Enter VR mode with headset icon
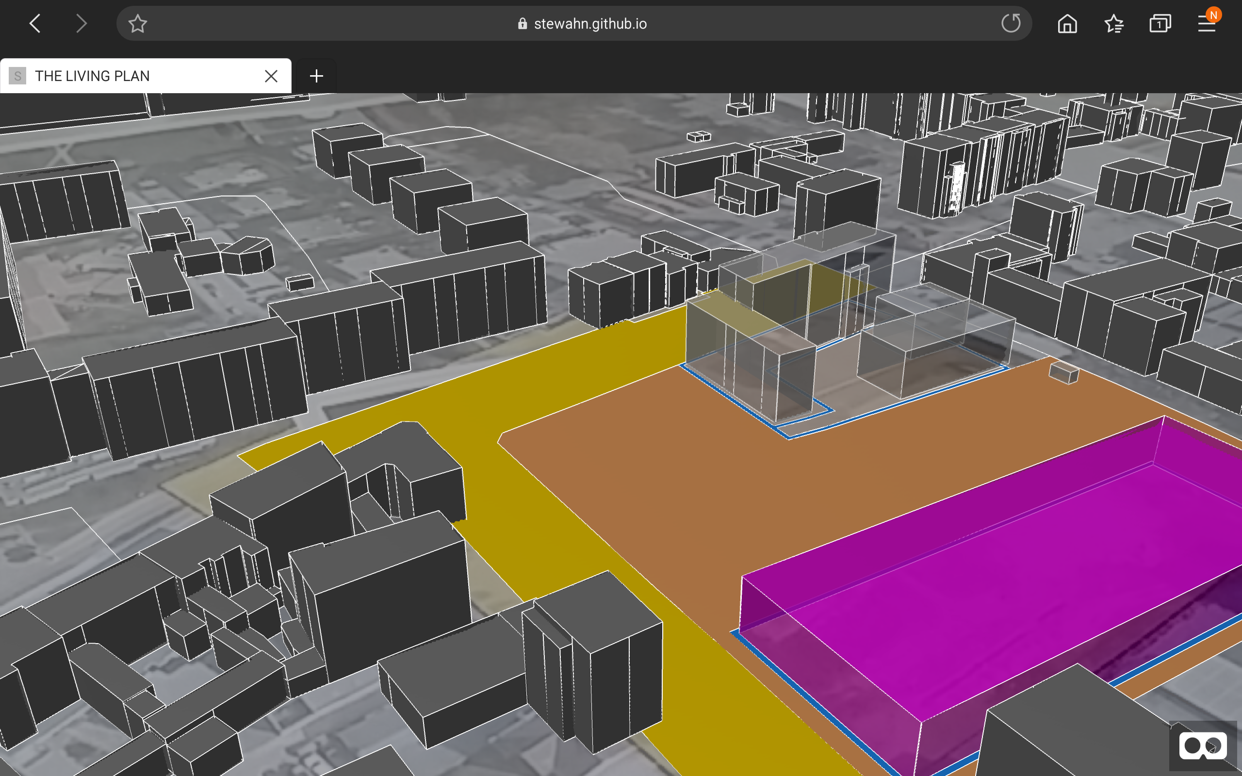The image size is (1242, 776). 1203,746
